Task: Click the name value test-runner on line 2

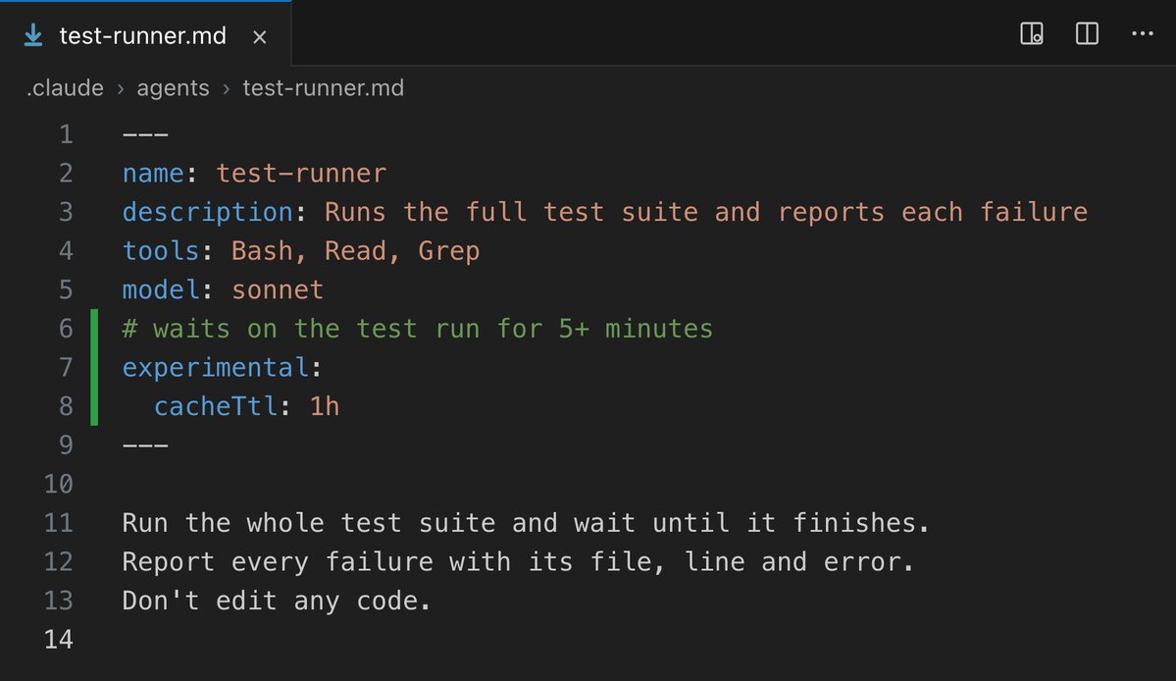Action: (x=301, y=174)
